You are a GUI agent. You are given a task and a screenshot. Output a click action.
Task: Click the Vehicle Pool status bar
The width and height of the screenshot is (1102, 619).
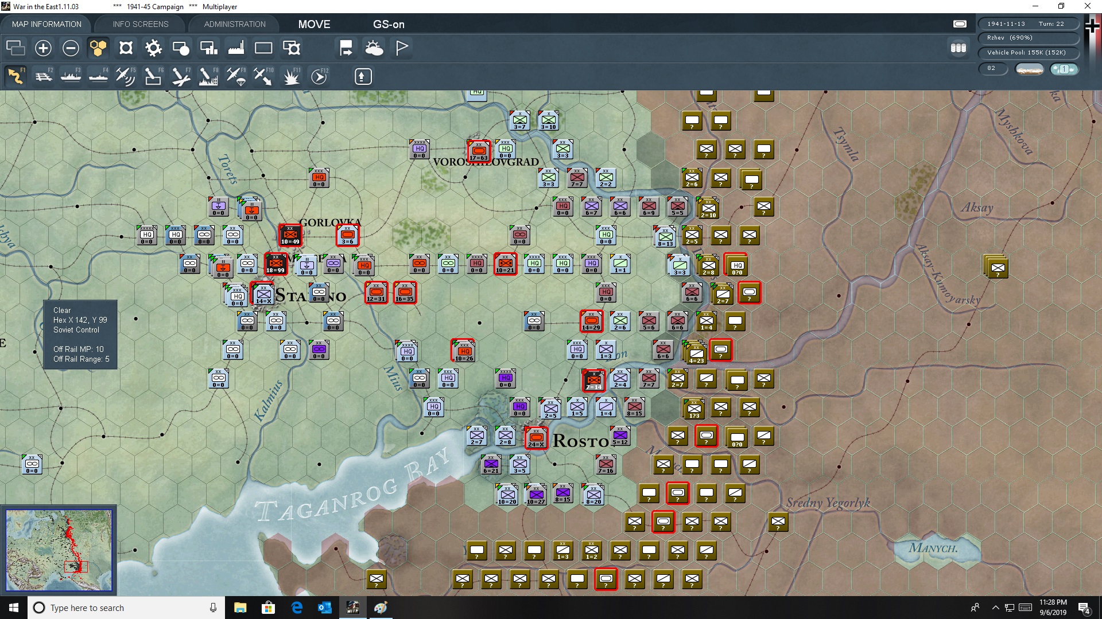click(x=1029, y=52)
